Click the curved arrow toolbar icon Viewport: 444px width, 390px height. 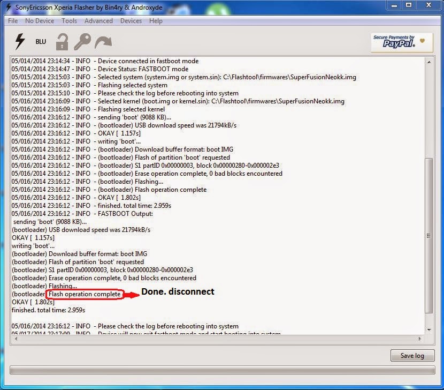coord(103,42)
